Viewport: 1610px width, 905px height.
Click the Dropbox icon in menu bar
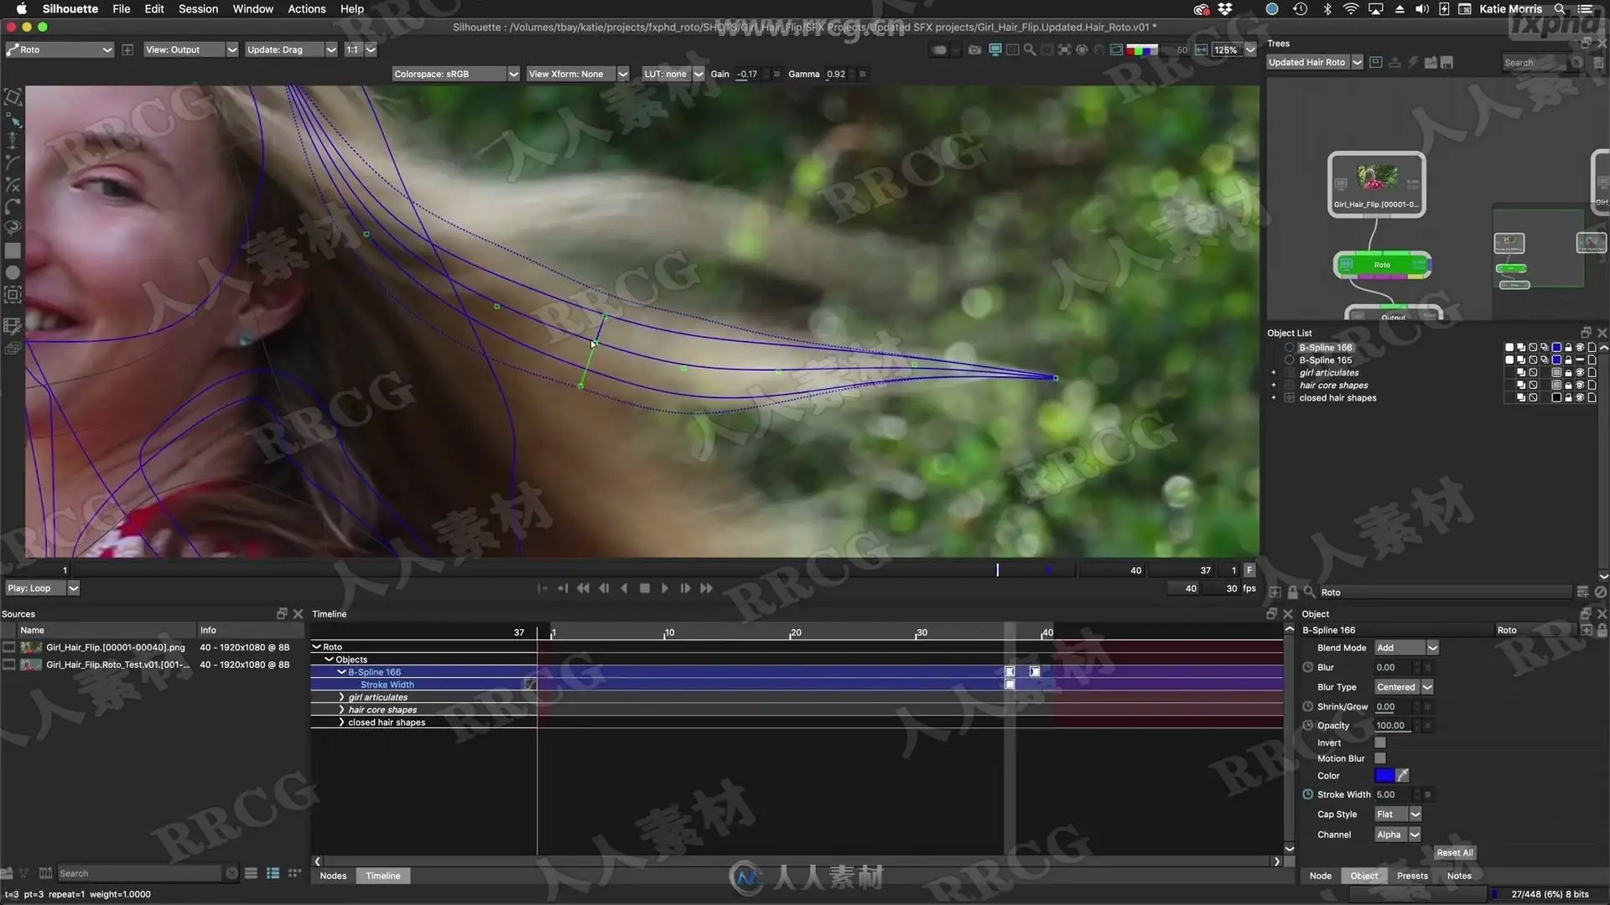click(1225, 9)
